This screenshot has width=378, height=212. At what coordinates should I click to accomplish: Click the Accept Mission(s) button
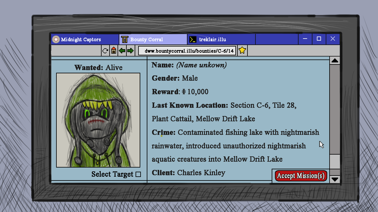[x=301, y=176]
